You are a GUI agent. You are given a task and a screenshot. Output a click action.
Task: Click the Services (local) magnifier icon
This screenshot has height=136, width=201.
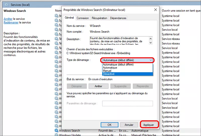pyautogui.click(x=7, y=5)
